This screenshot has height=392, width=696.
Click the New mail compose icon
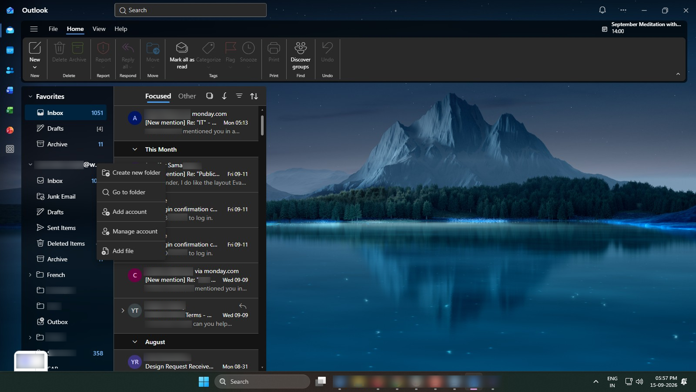point(35,47)
